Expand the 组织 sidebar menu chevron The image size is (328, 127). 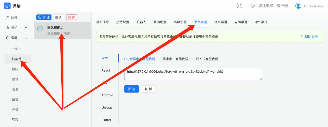coord(26,28)
